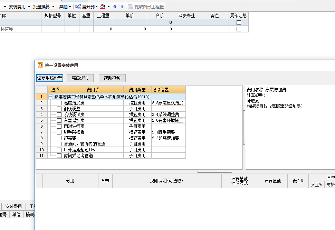Tick 局部汇总 checkbox in first row

pos(239,23)
